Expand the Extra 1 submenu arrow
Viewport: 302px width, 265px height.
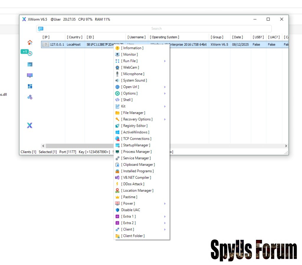[165, 217]
